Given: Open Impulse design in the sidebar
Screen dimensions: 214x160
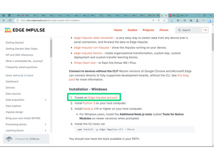Looking at the screenshot, I should point(14,112).
